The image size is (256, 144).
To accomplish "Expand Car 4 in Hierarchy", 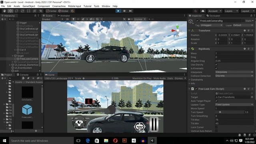I will [x=15, y=50].
